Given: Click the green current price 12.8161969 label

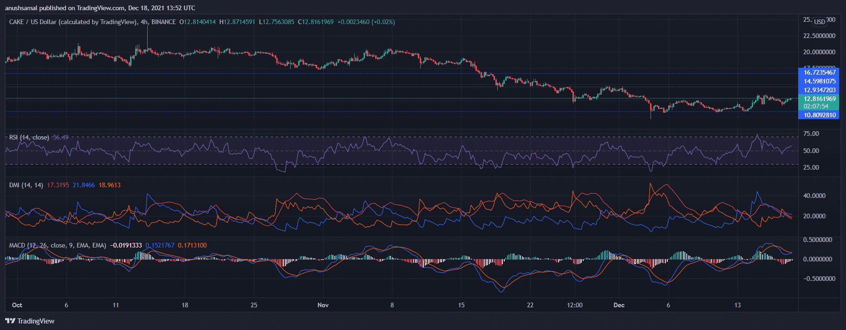Looking at the screenshot, I should [820, 99].
